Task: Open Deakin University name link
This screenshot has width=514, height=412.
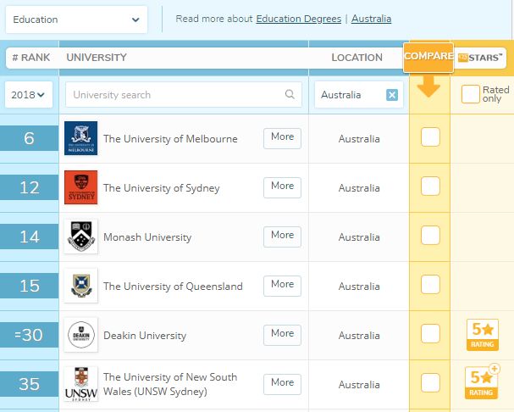Action: tap(145, 336)
